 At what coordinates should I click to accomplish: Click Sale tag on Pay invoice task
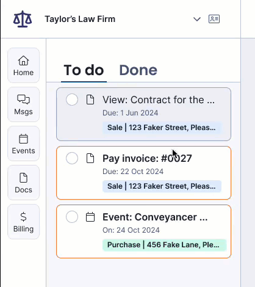(x=162, y=186)
